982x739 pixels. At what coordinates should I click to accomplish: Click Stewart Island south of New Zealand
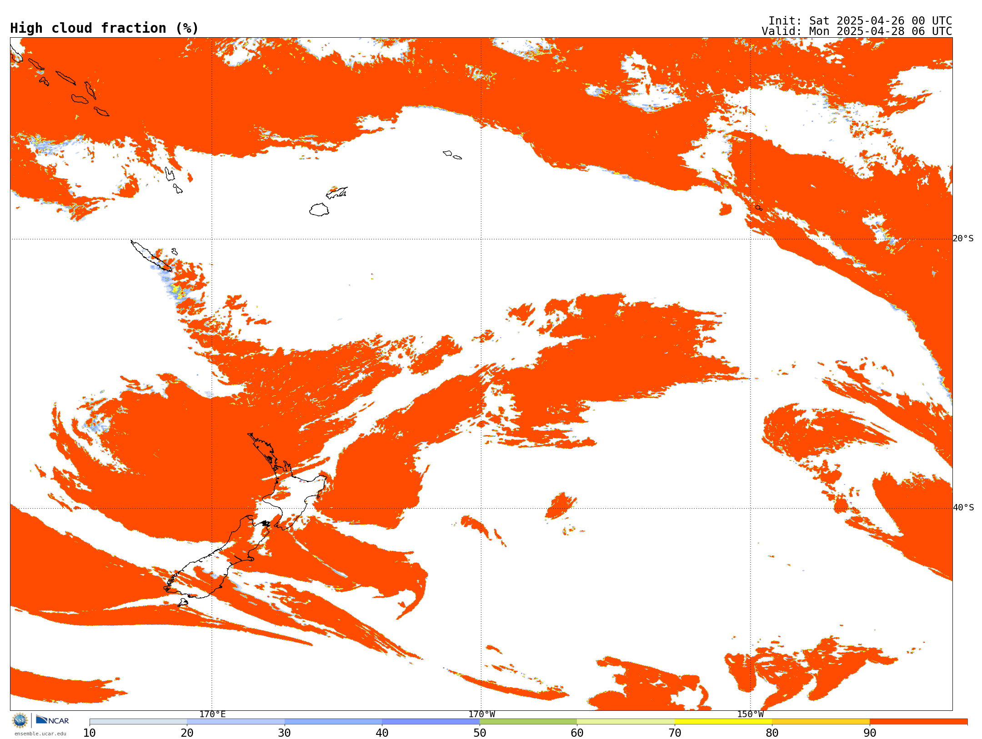[x=183, y=603]
